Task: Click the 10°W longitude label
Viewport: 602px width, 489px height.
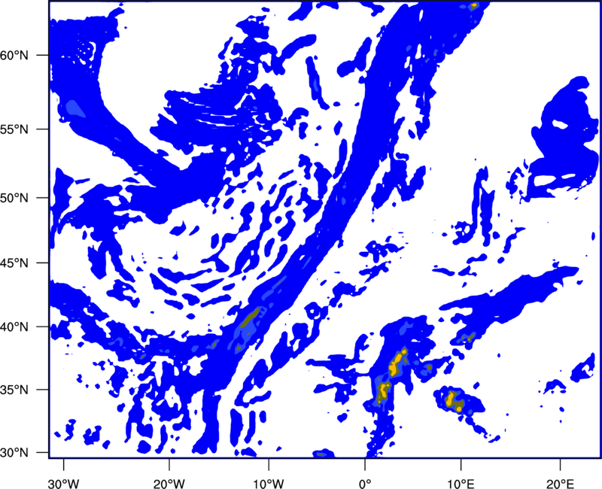Action: 268,484
